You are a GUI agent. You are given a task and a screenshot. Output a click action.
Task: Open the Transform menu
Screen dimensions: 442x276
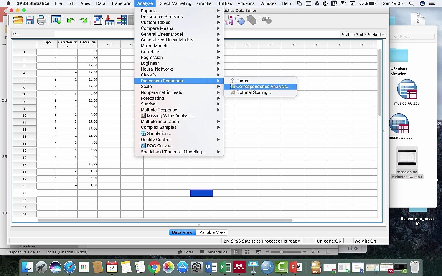click(121, 3)
